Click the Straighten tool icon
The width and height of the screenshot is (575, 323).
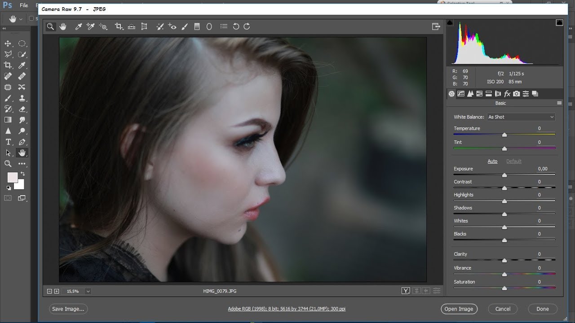(x=132, y=27)
